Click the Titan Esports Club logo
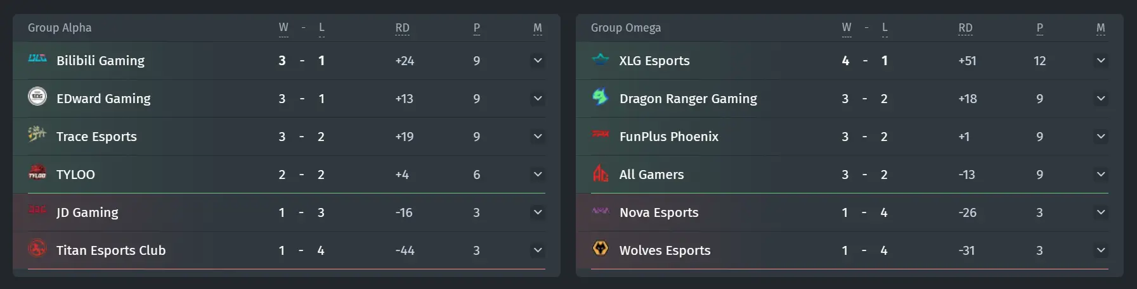 coord(37,248)
